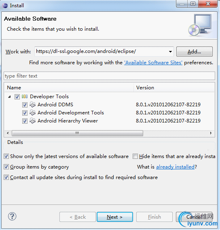This screenshot has width=220, height=230.
Task: Minimize the Install dialog window
Action: 182,4
